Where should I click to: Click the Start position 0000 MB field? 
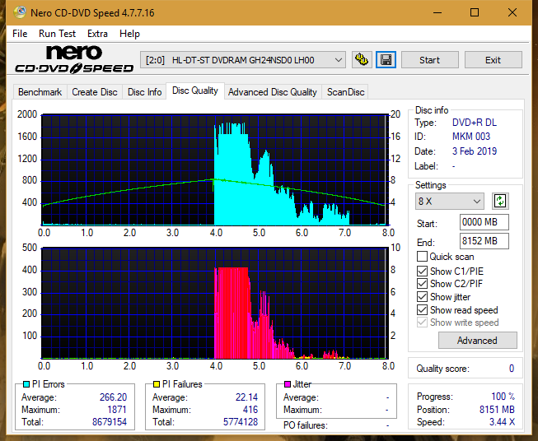[484, 222]
